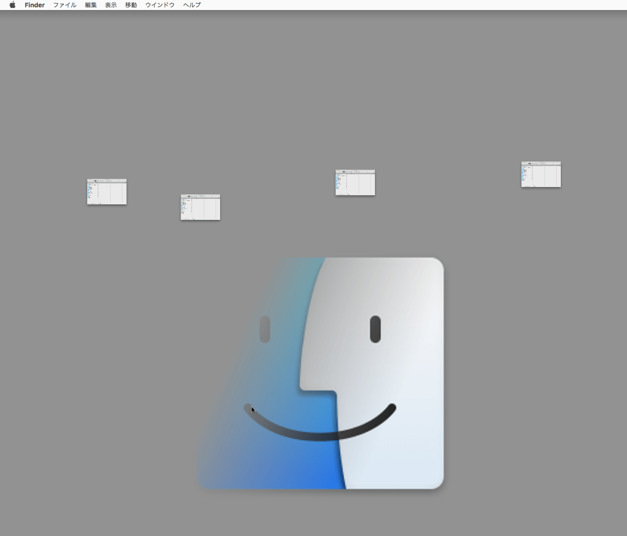627x536 pixels.
Task: Open the ヘルプ menu
Action: (192, 5)
